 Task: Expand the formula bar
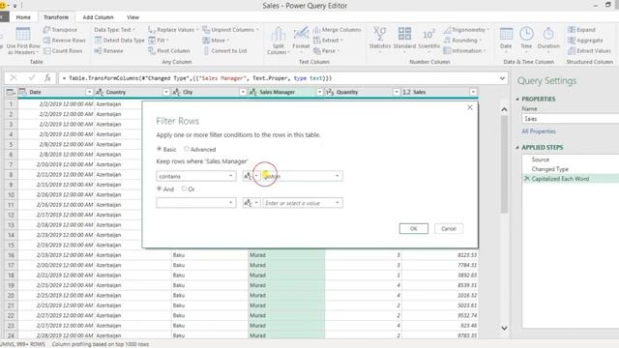[502, 78]
